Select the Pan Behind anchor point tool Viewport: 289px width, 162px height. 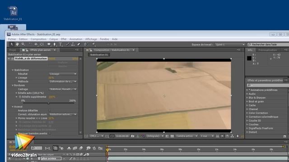click(x=42, y=44)
